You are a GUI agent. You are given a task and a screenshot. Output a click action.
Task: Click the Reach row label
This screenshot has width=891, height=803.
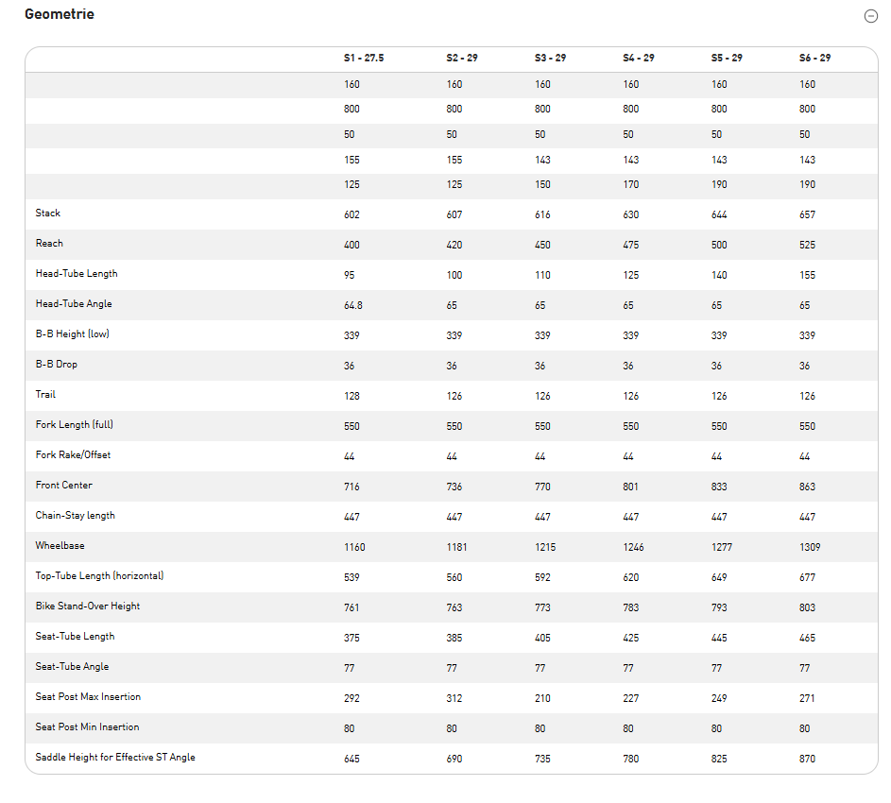pos(49,244)
